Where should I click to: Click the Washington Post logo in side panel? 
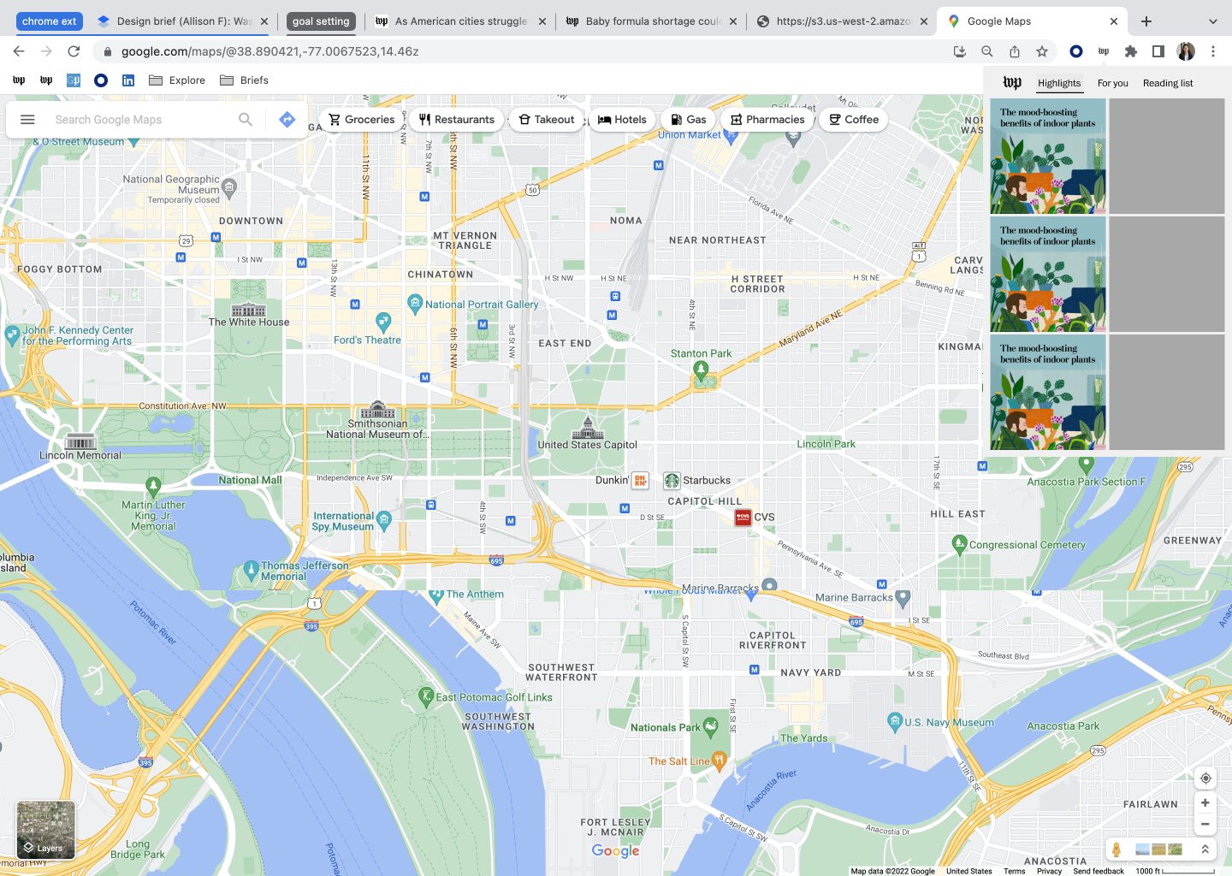pyautogui.click(x=1012, y=83)
